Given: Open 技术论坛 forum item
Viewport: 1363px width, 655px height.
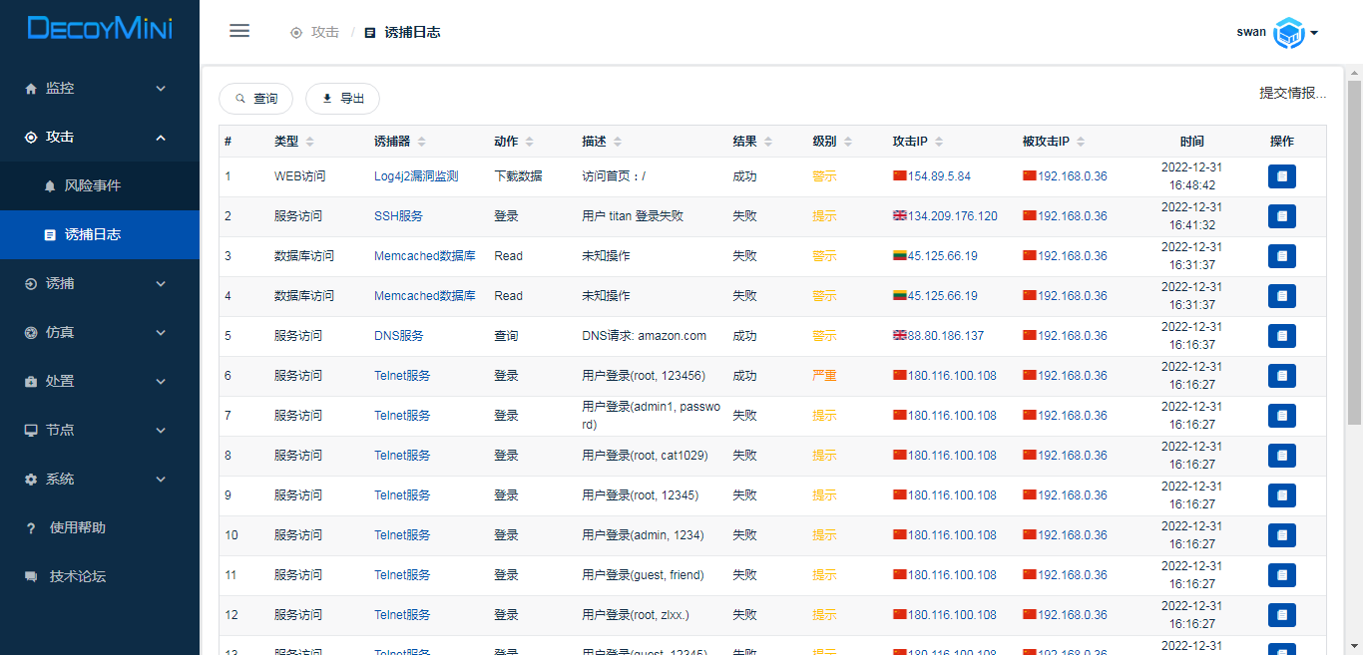Looking at the screenshot, I should click(77, 576).
